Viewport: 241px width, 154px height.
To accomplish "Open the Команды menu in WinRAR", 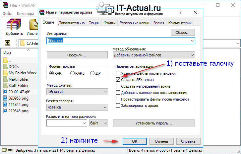I will tap(25, 14).
